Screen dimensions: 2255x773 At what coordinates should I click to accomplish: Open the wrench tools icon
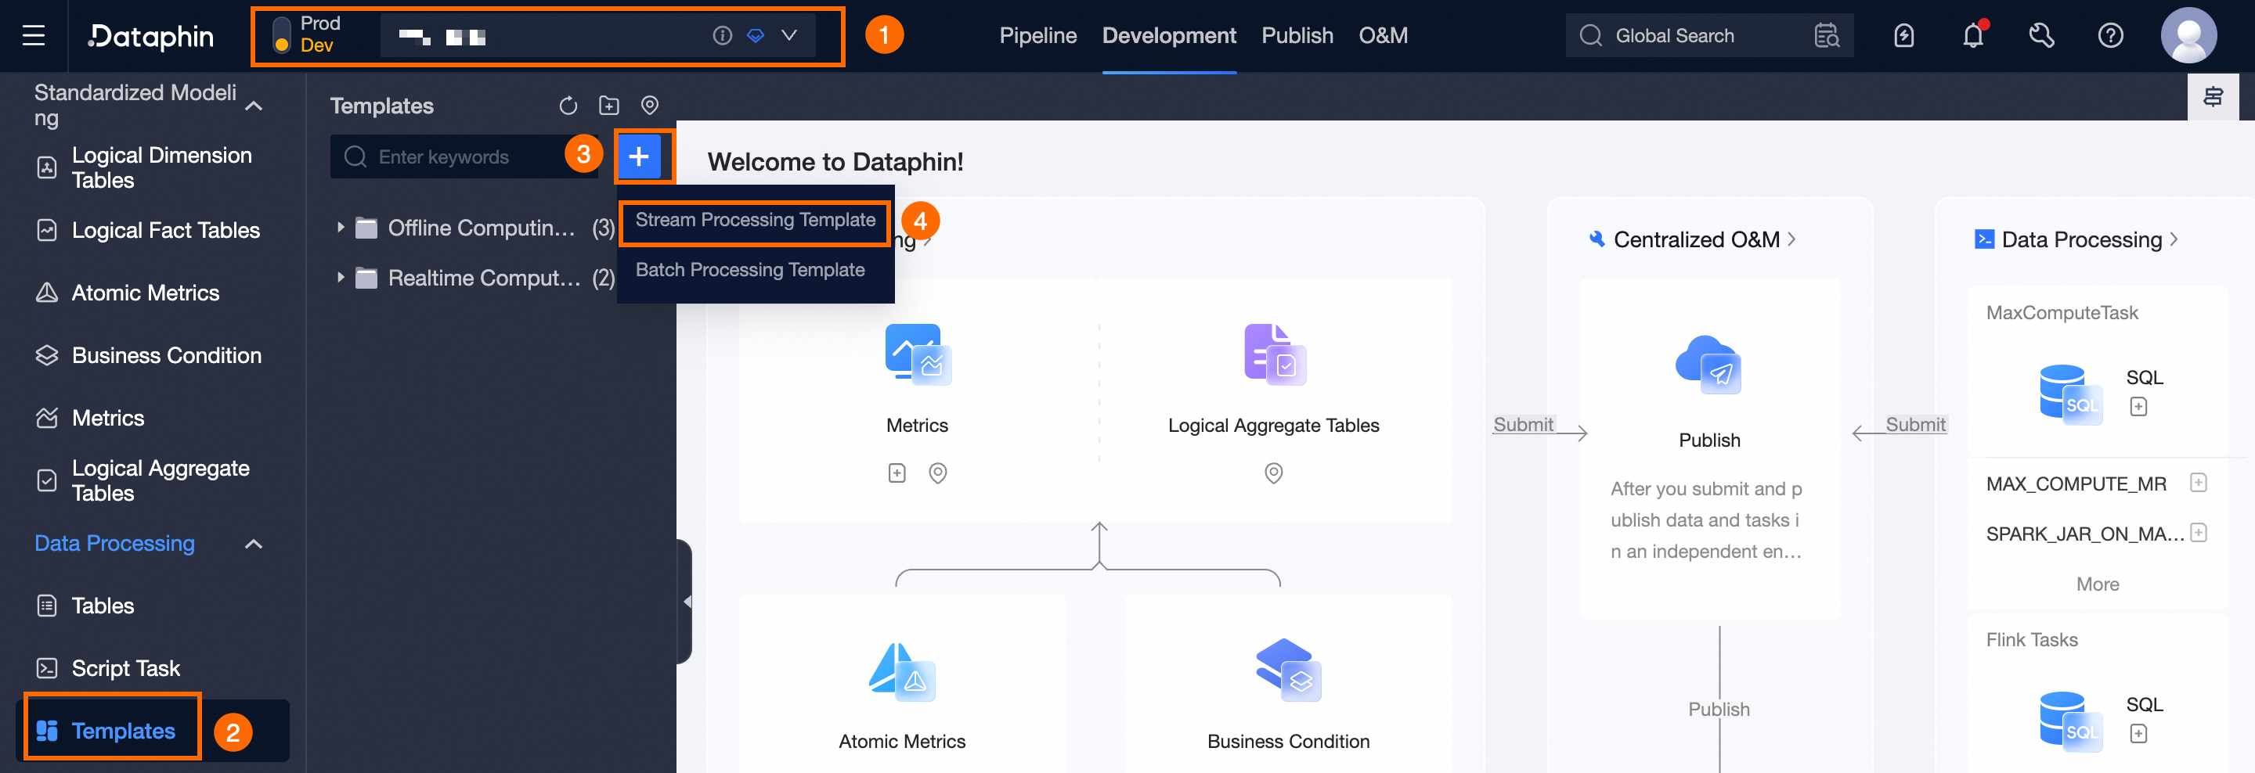2041,36
